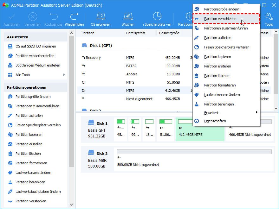Click Eigenschaften info icon in context menu
Screen dimensions: 279x209
point(197,121)
